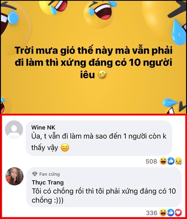Screen dimensions: 187x219
Task: Click Wine NK's default profile avatar
Action: click(x=14, y=129)
